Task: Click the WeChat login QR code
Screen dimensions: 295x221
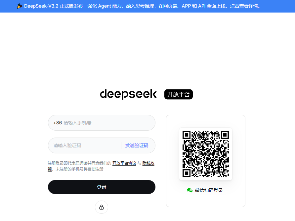Action: (x=205, y=154)
